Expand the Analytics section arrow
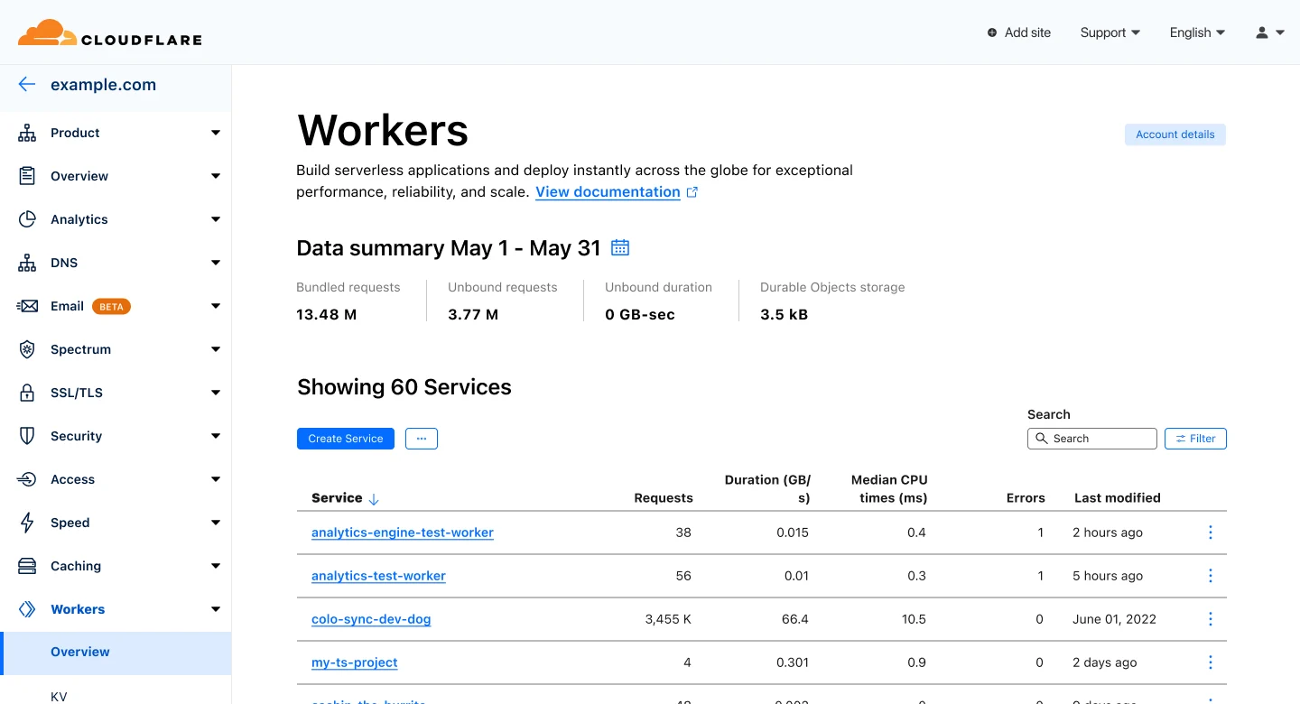The height and width of the screenshot is (704, 1300). coord(216,219)
